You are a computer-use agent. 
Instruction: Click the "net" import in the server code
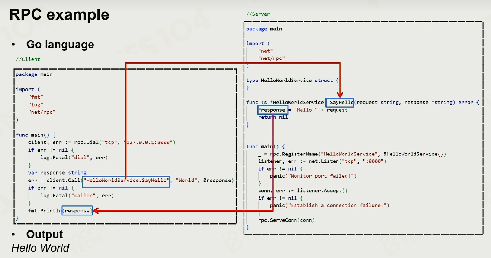point(266,51)
